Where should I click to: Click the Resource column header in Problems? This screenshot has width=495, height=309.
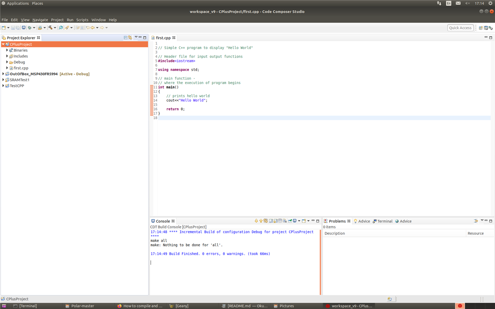[x=480, y=233]
